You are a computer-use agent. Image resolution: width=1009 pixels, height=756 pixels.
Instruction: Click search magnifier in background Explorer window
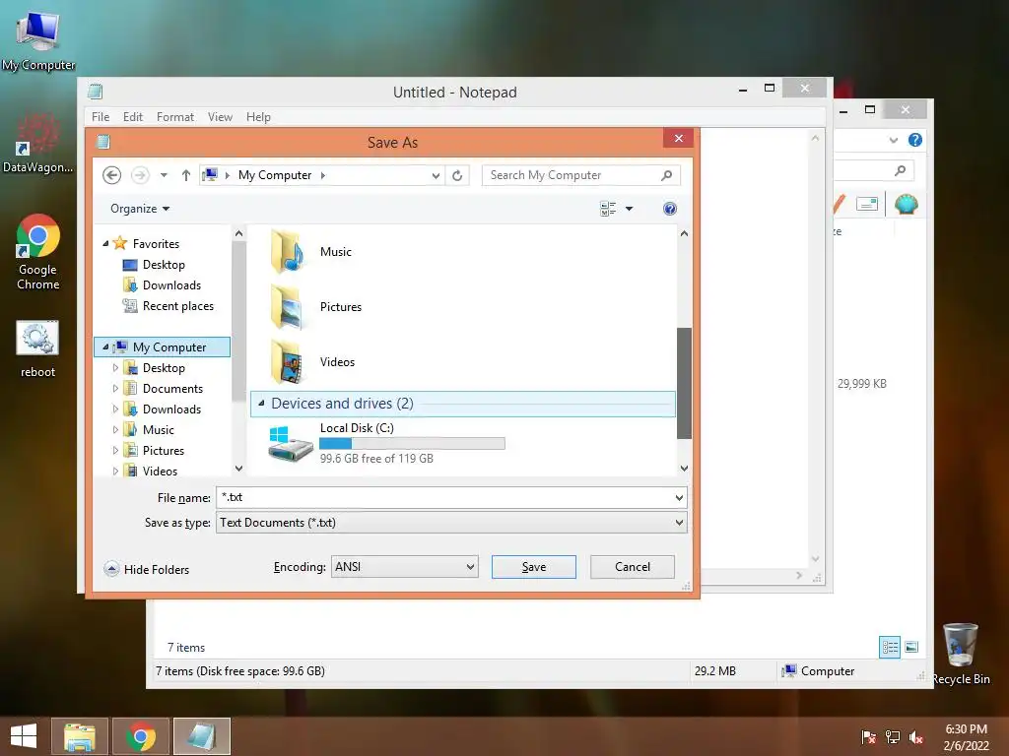click(900, 170)
